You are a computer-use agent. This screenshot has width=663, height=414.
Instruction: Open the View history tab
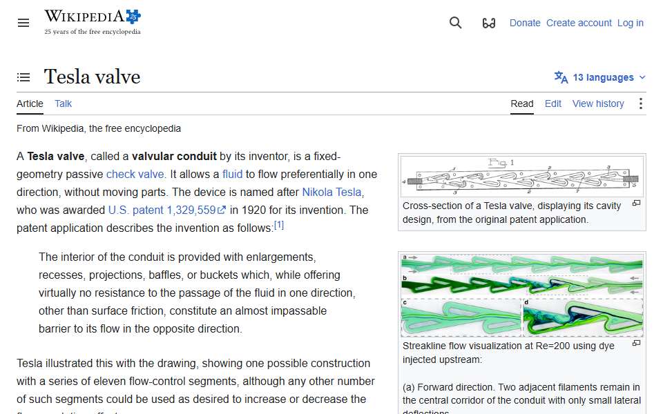[x=598, y=103]
